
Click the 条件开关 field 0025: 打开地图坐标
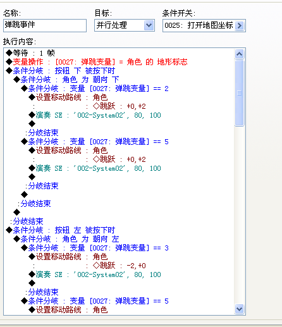coord(204,26)
